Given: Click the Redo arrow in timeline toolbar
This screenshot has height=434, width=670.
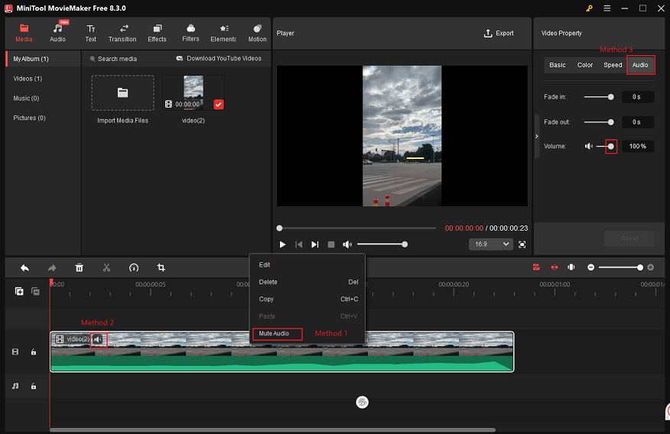Looking at the screenshot, I should coord(52,268).
